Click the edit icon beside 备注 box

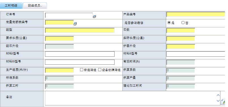223,102
